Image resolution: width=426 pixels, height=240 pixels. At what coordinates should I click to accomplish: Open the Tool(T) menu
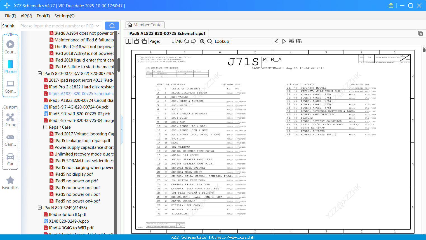tap(43, 16)
